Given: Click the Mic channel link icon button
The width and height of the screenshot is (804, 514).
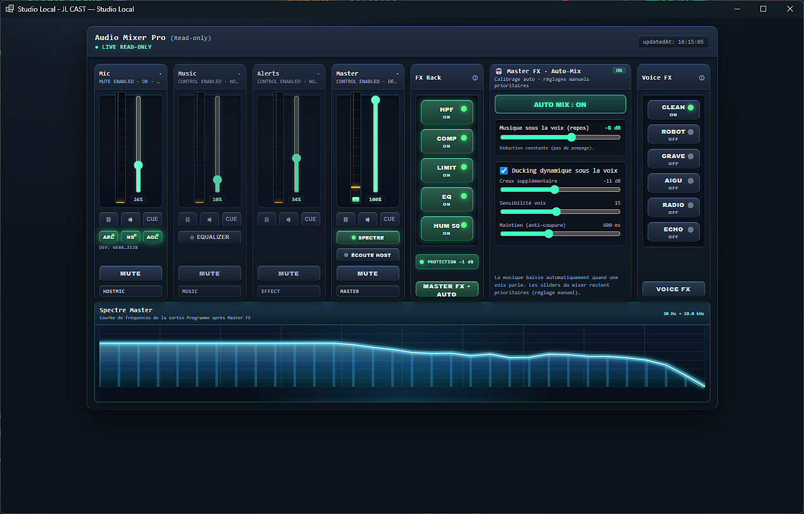Looking at the screenshot, I should pos(109,219).
